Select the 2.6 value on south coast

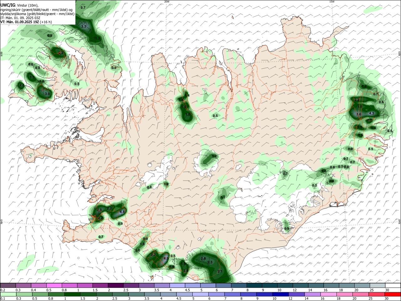(x=203, y=258)
